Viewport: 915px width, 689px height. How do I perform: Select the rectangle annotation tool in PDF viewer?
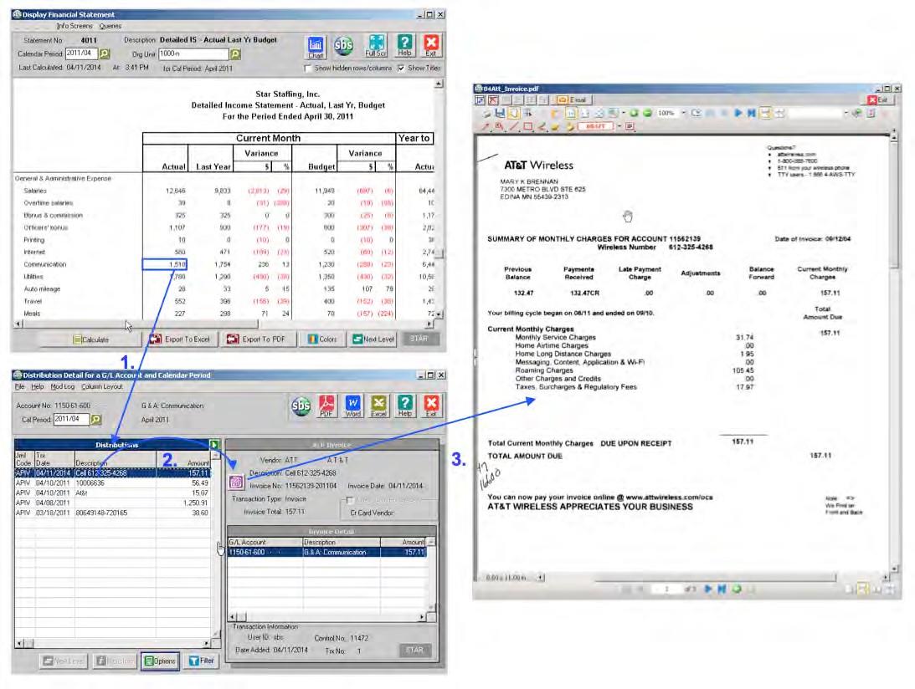tap(528, 126)
